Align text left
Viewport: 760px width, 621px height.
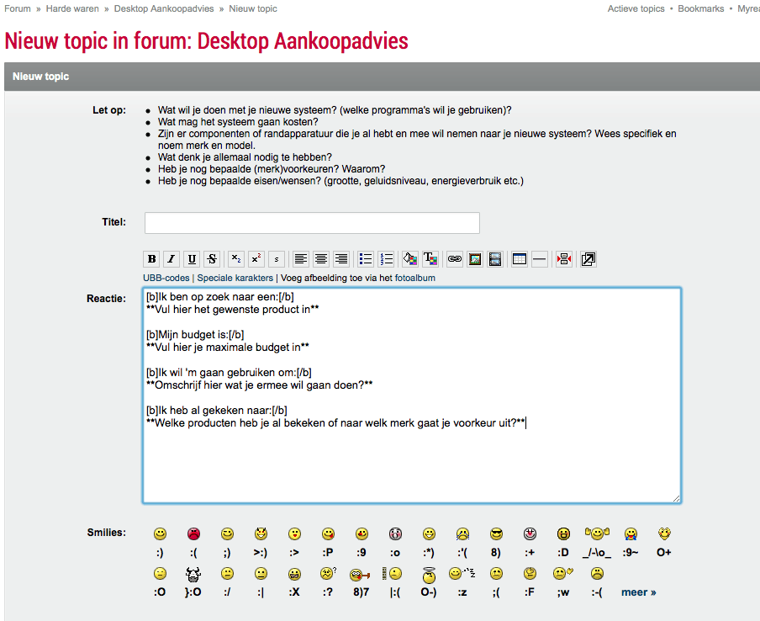pos(300,259)
